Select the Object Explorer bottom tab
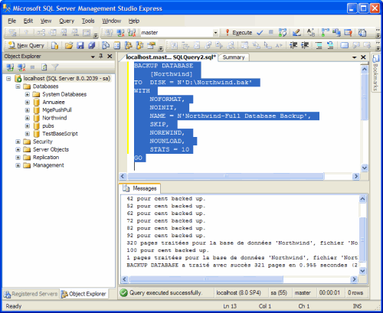The width and height of the screenshot is (383, 313). coord(84,294)
